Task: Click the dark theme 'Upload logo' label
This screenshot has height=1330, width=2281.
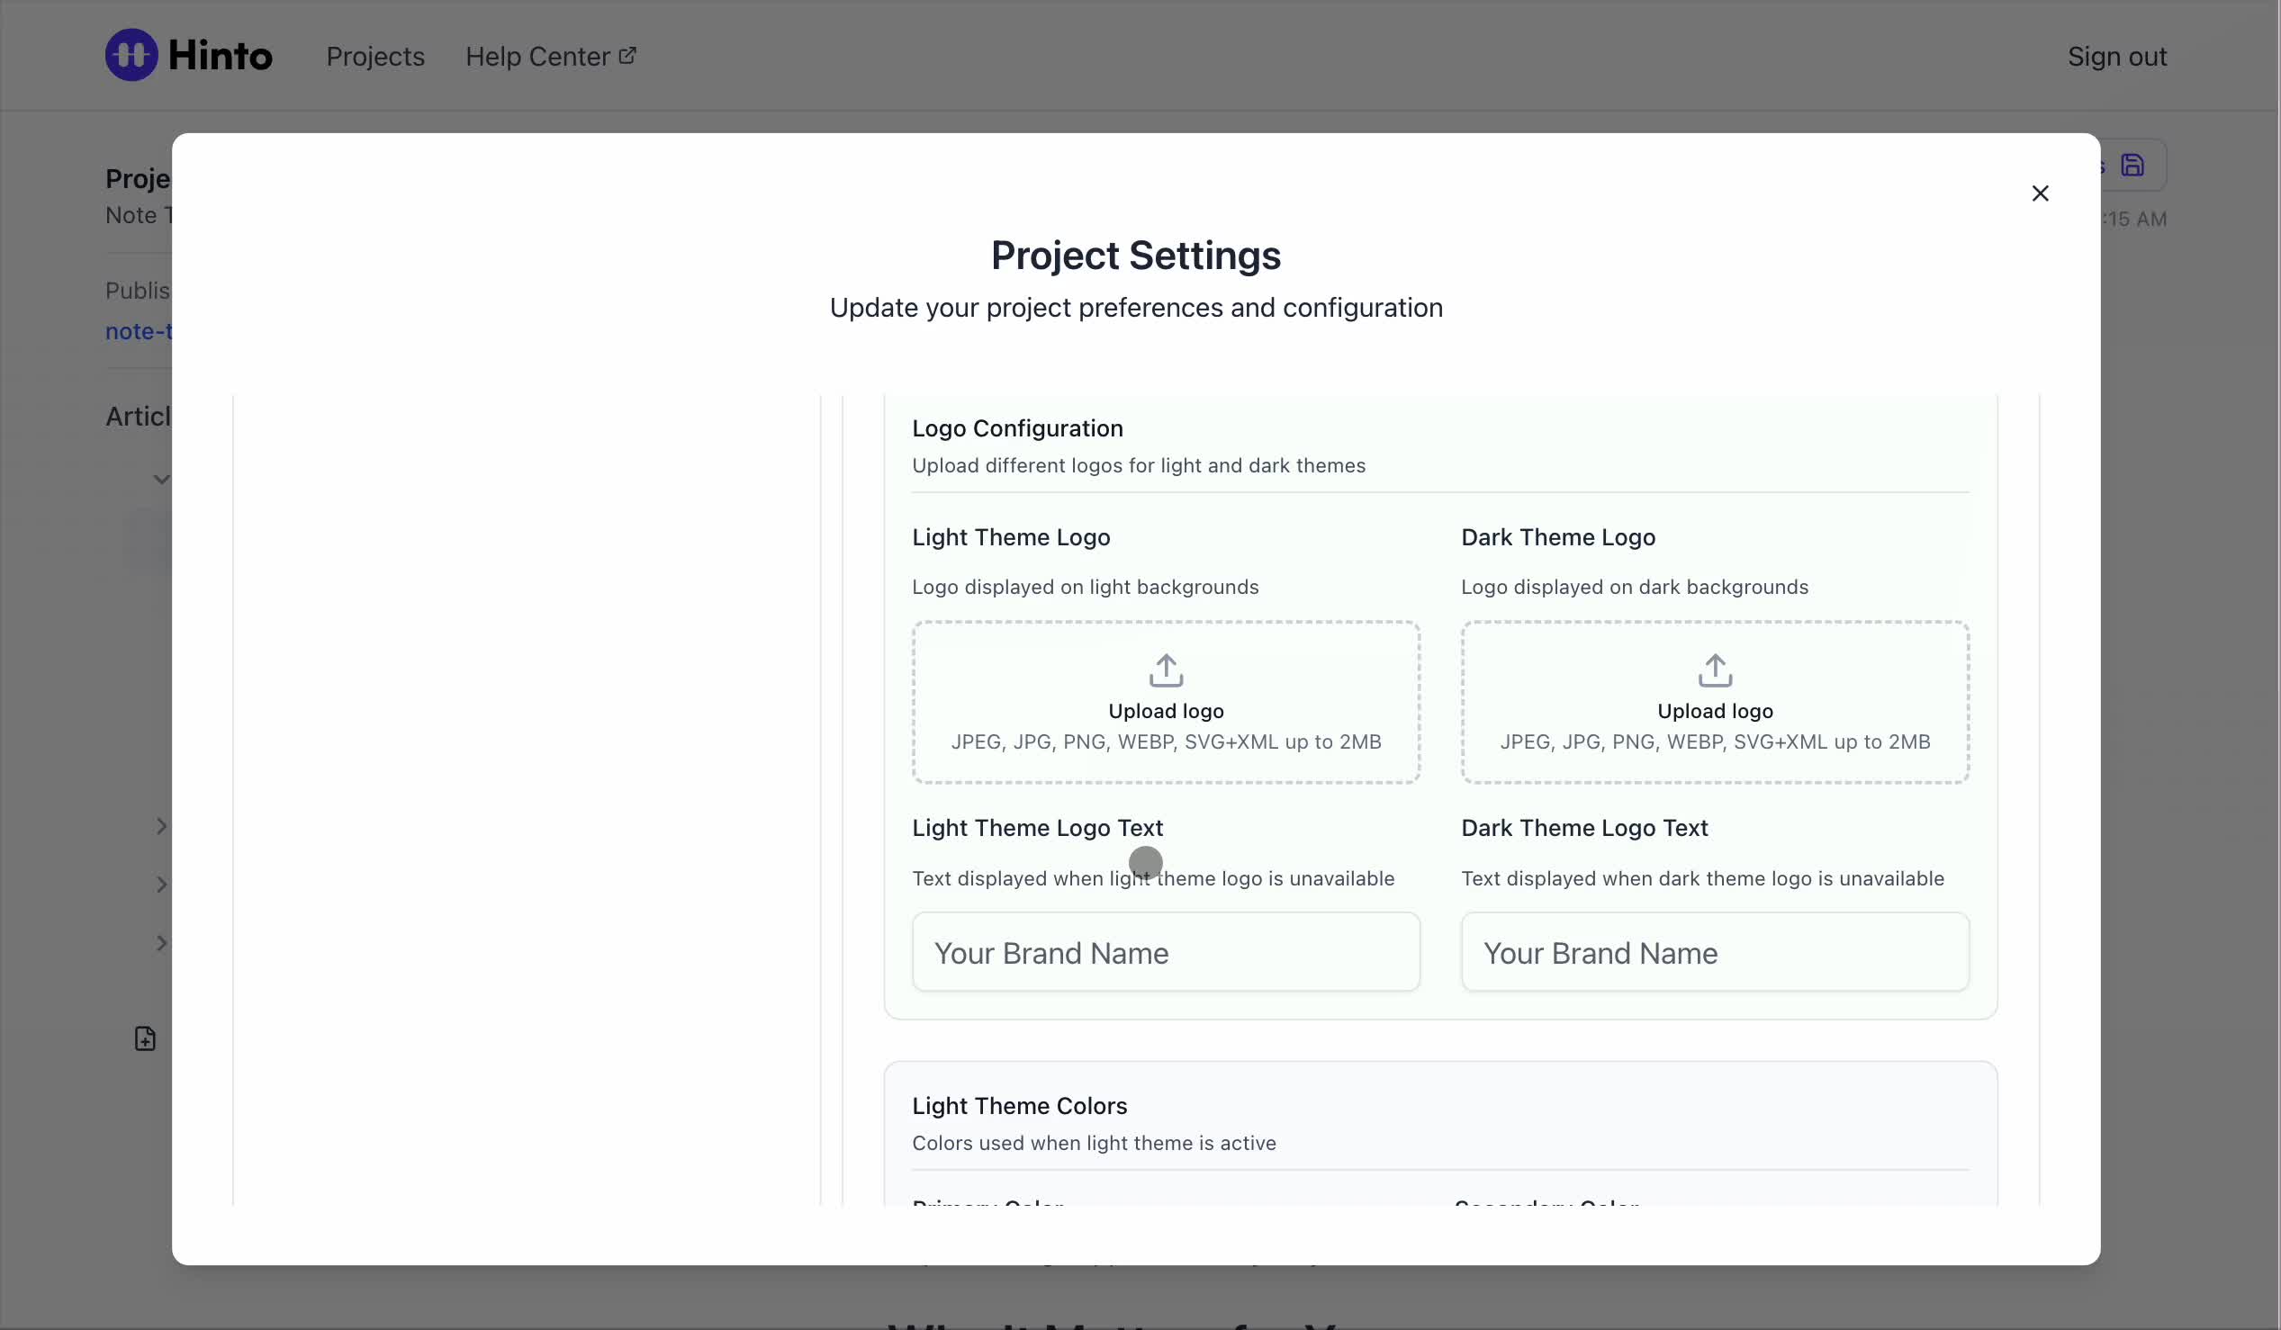Action: coord(1715,711)
